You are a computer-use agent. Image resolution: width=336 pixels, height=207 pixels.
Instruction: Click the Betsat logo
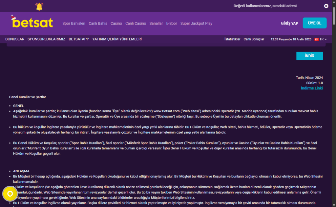[32, 22]
